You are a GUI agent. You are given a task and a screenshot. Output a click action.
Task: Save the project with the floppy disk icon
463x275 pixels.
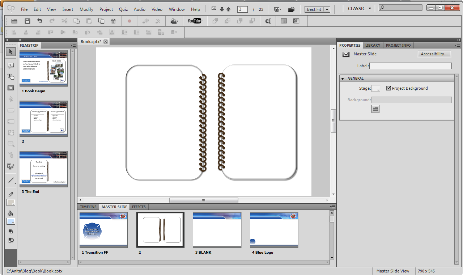27,21
